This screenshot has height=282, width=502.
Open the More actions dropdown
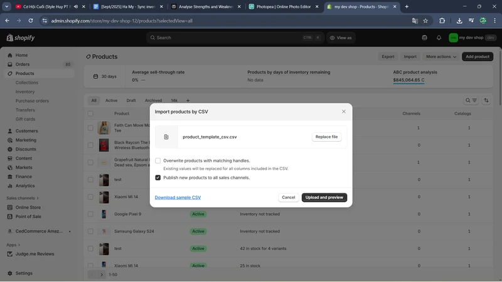(441, 56)
